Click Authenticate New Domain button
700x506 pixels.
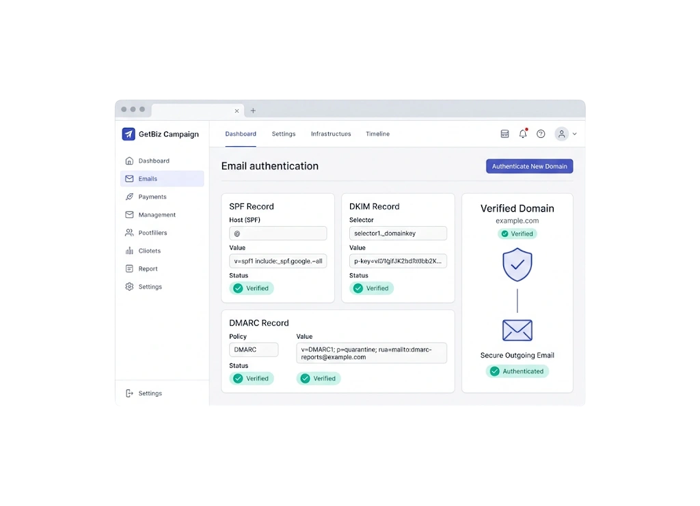tap(530, 167)
